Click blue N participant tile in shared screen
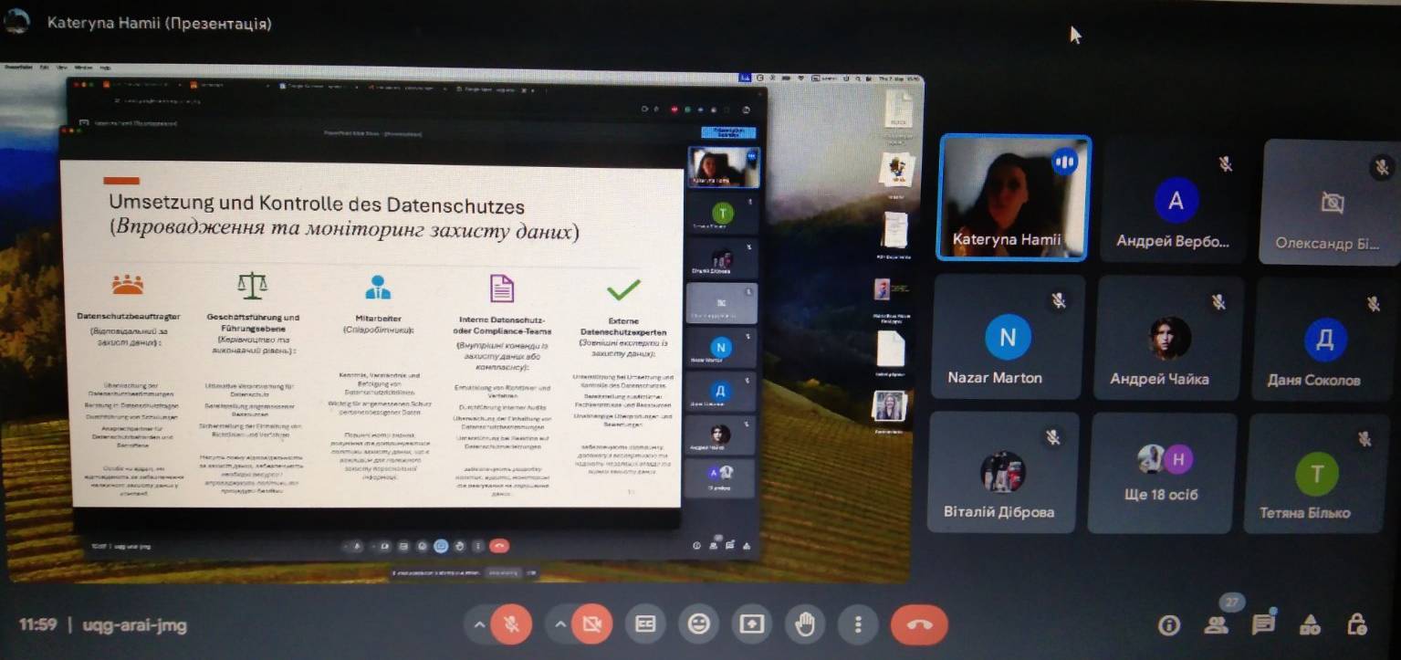 (721, 348)
